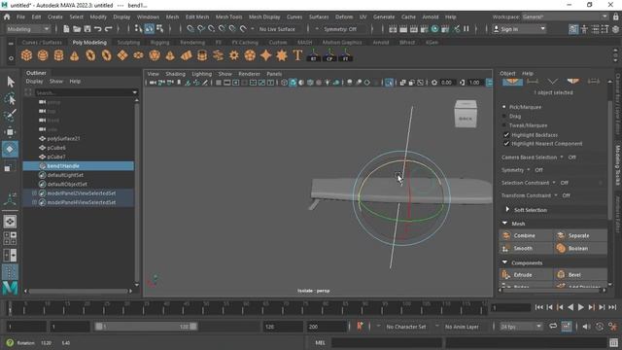Open the Deform menu
This screenshot has width=622, height=350.
tap(343, 17)
